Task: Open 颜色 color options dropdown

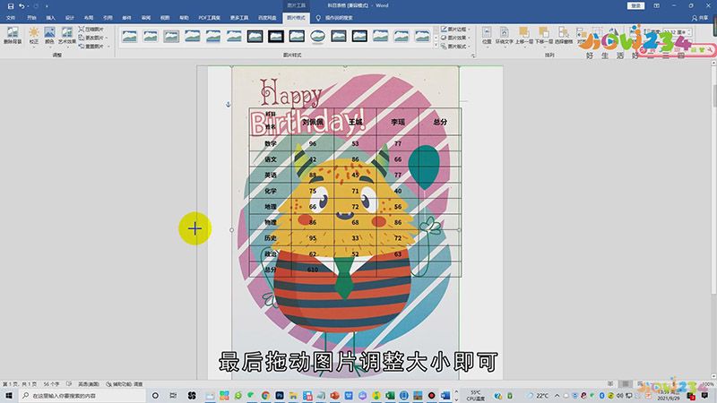Action: coord(49,36)
